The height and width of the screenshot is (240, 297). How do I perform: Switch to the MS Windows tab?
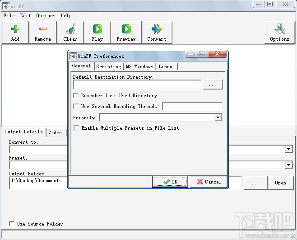click(x=139, y=66)
